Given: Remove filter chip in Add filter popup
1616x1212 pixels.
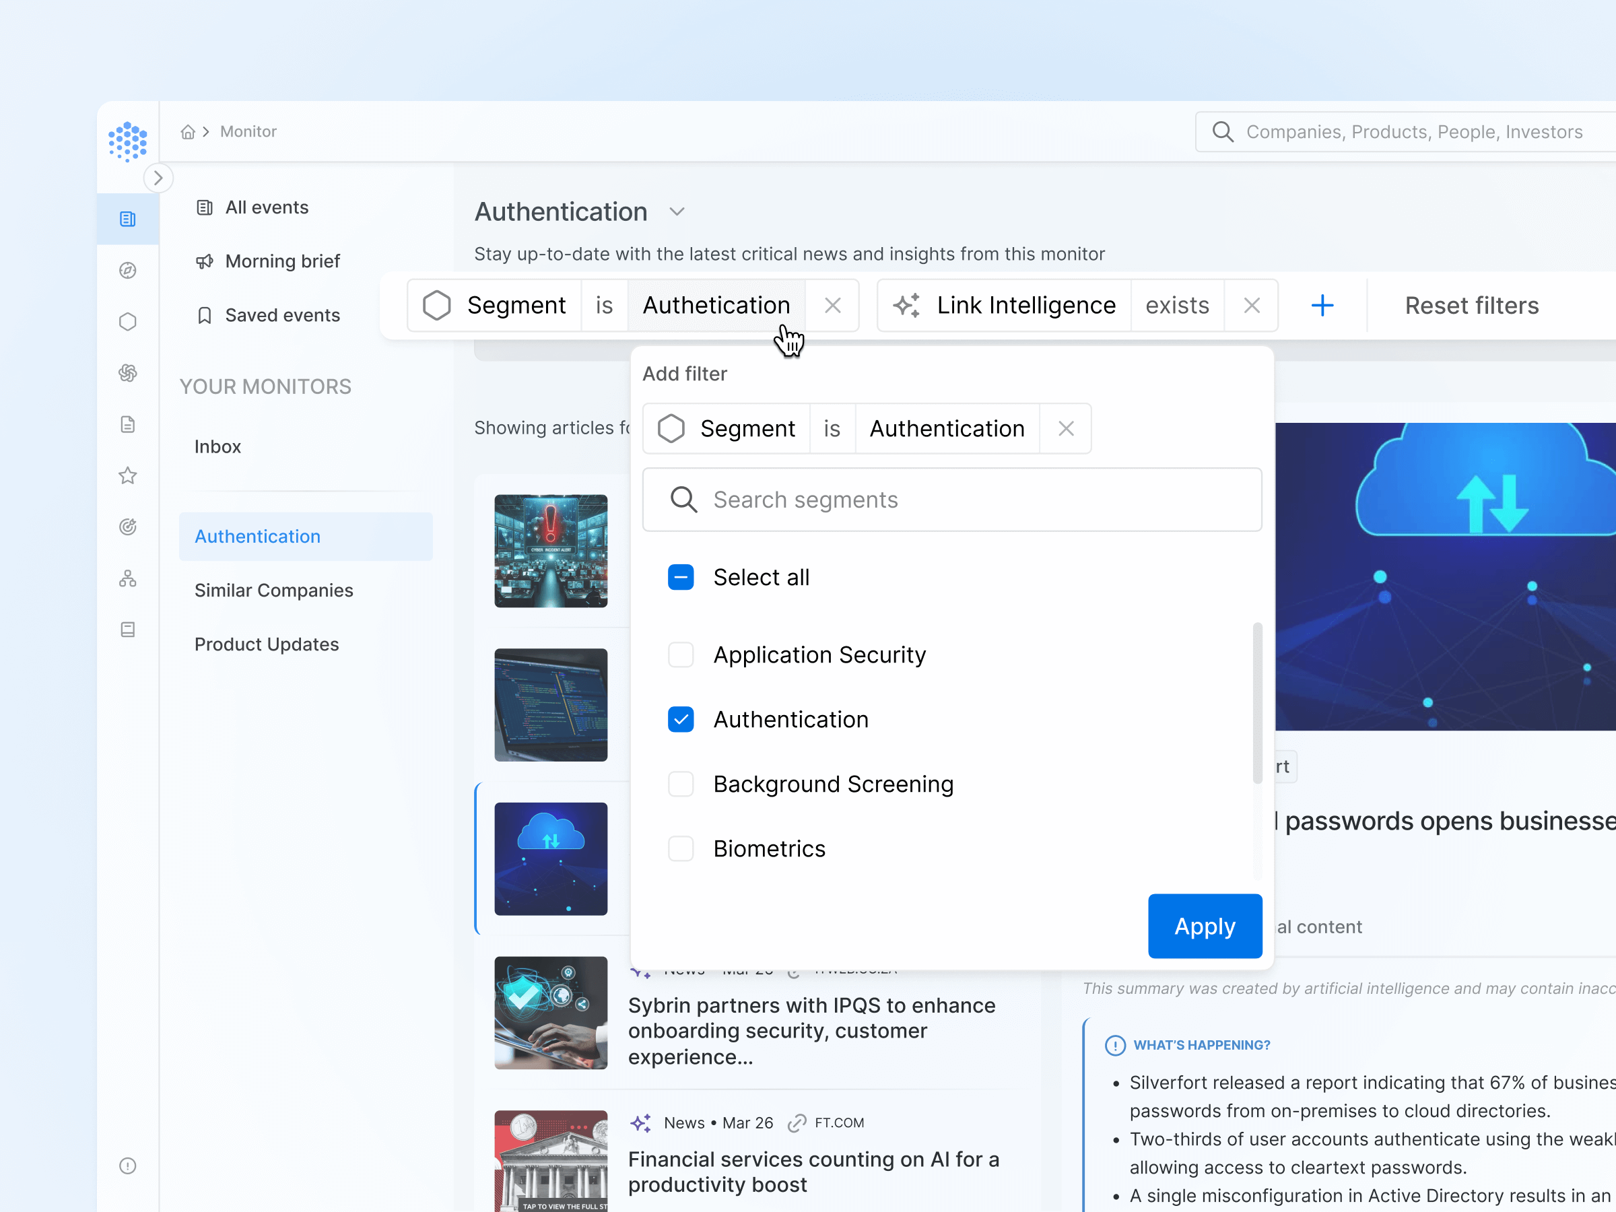Looking at the screenshot, I should (x=1066, y=429).
